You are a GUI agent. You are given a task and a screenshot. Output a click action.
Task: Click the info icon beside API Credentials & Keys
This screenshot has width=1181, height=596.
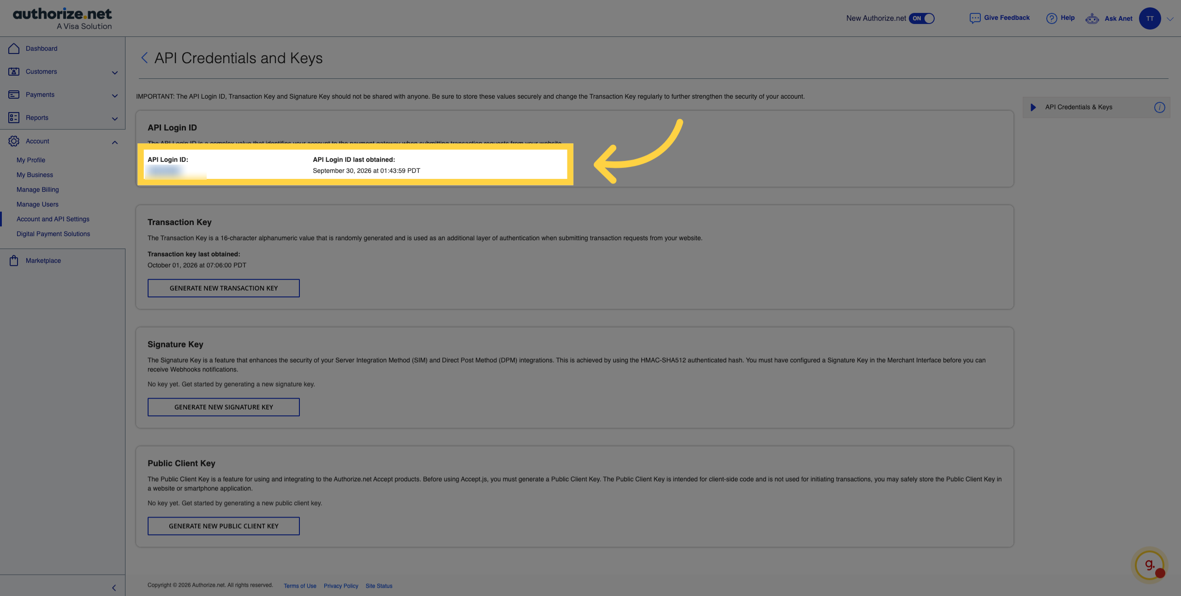[x=1159, y=107]
